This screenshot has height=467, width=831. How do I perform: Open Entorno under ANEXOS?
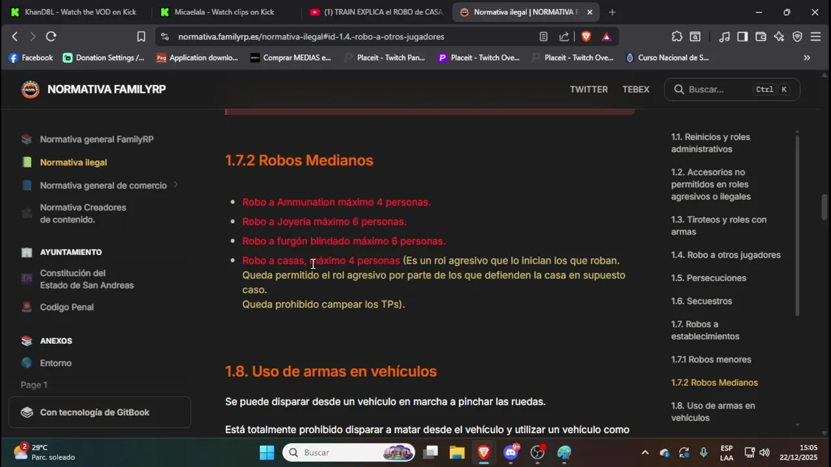(x=56, y=363)
